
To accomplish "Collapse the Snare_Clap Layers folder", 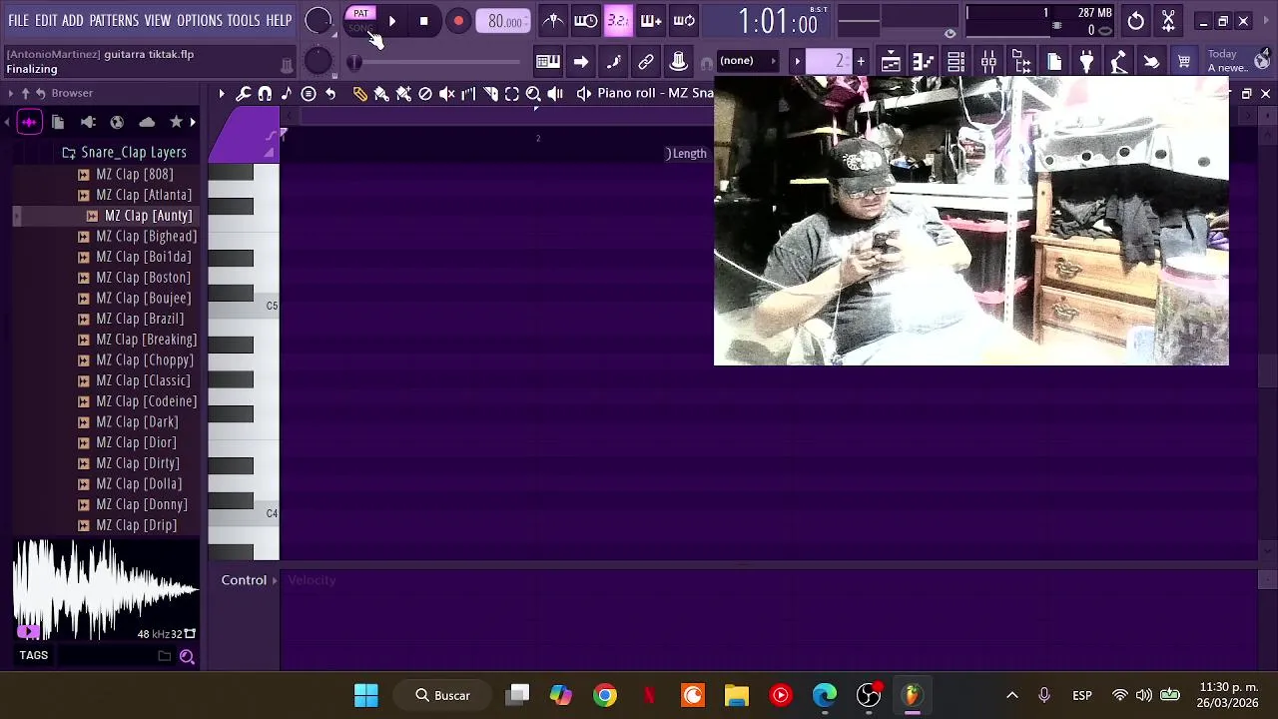I will pyautogui.click(x=125, y=152).
